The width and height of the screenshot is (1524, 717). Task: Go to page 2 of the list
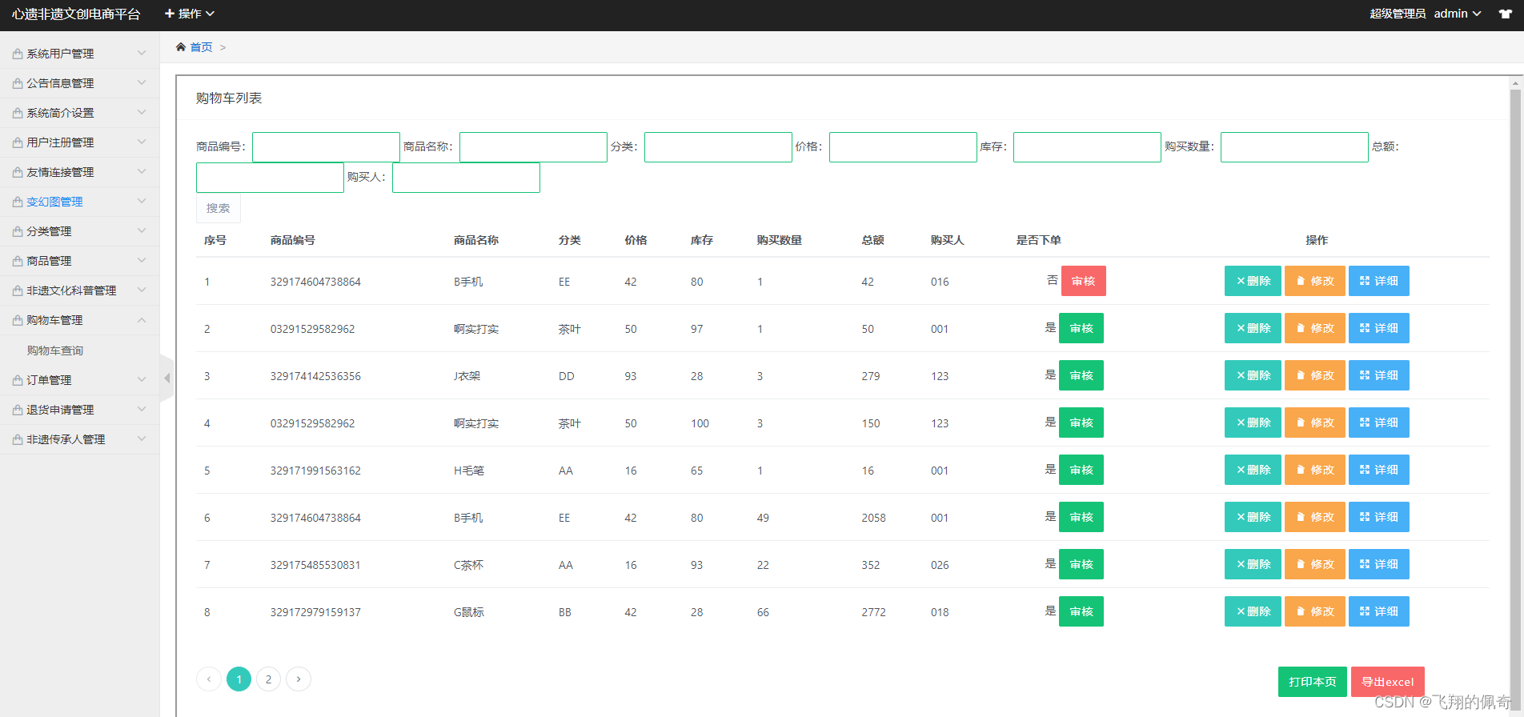268,679
